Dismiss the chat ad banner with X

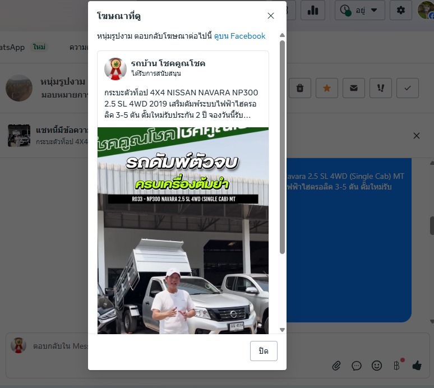coord(416,136)
